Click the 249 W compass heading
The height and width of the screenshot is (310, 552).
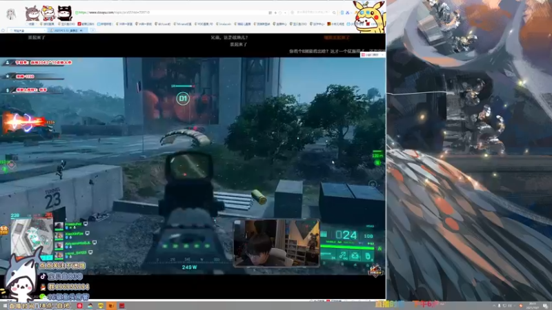189,267
